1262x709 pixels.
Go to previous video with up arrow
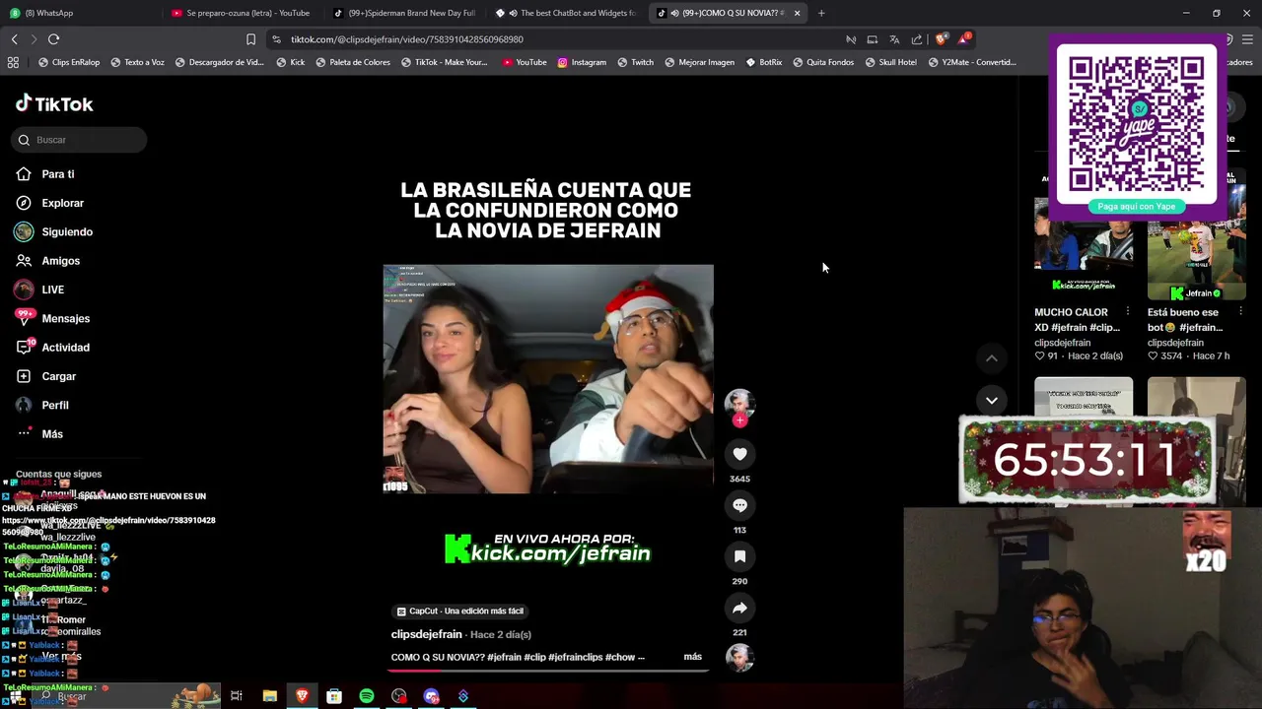992,358
